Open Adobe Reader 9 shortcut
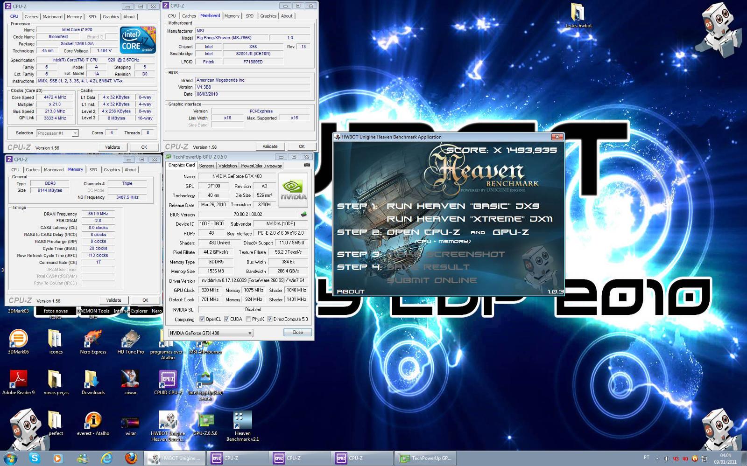Screen dimensions: 747x466 pos(18,382)
